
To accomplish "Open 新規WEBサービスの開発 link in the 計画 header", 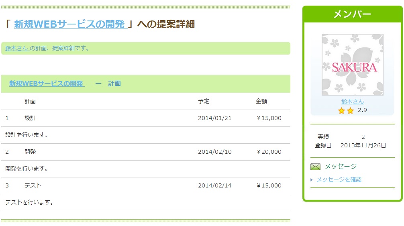I will pos(47,83).
